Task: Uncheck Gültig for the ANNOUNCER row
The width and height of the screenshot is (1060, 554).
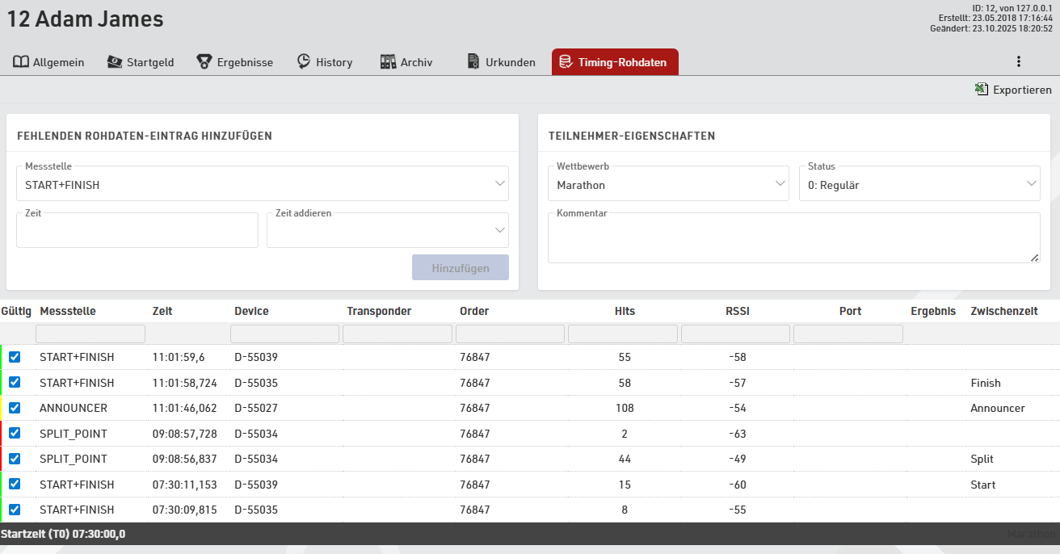Action: pos(15,408)
